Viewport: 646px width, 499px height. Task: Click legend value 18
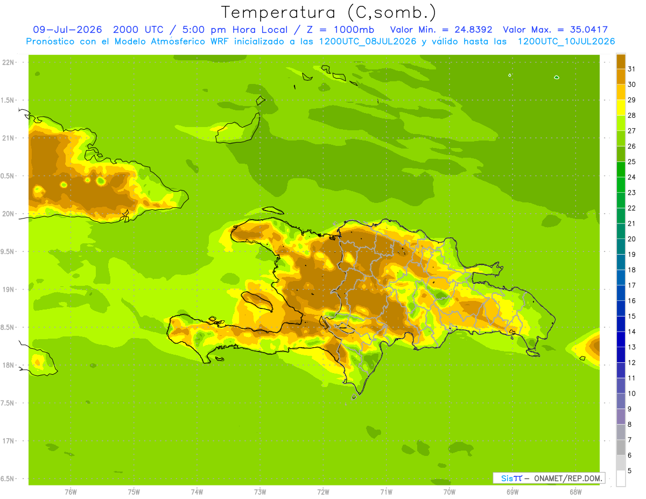point(632,270)
